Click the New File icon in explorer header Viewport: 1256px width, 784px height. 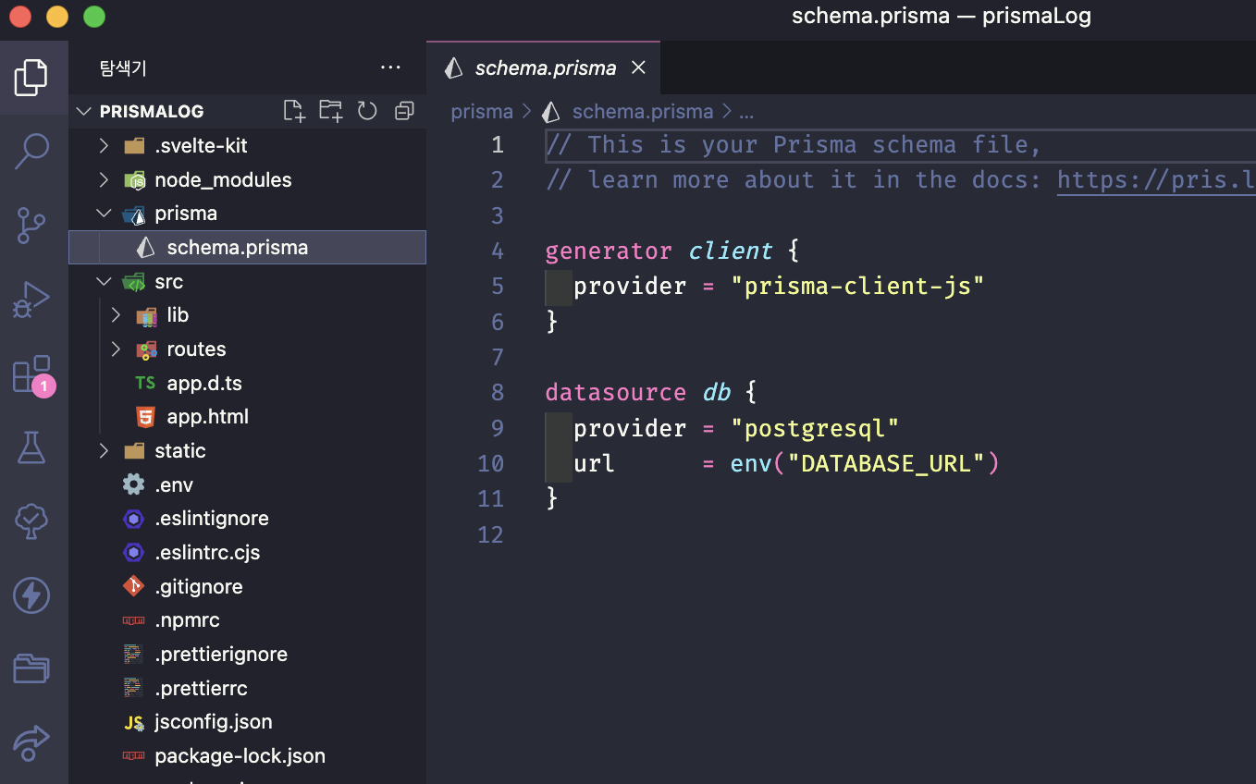coord(294,111)
